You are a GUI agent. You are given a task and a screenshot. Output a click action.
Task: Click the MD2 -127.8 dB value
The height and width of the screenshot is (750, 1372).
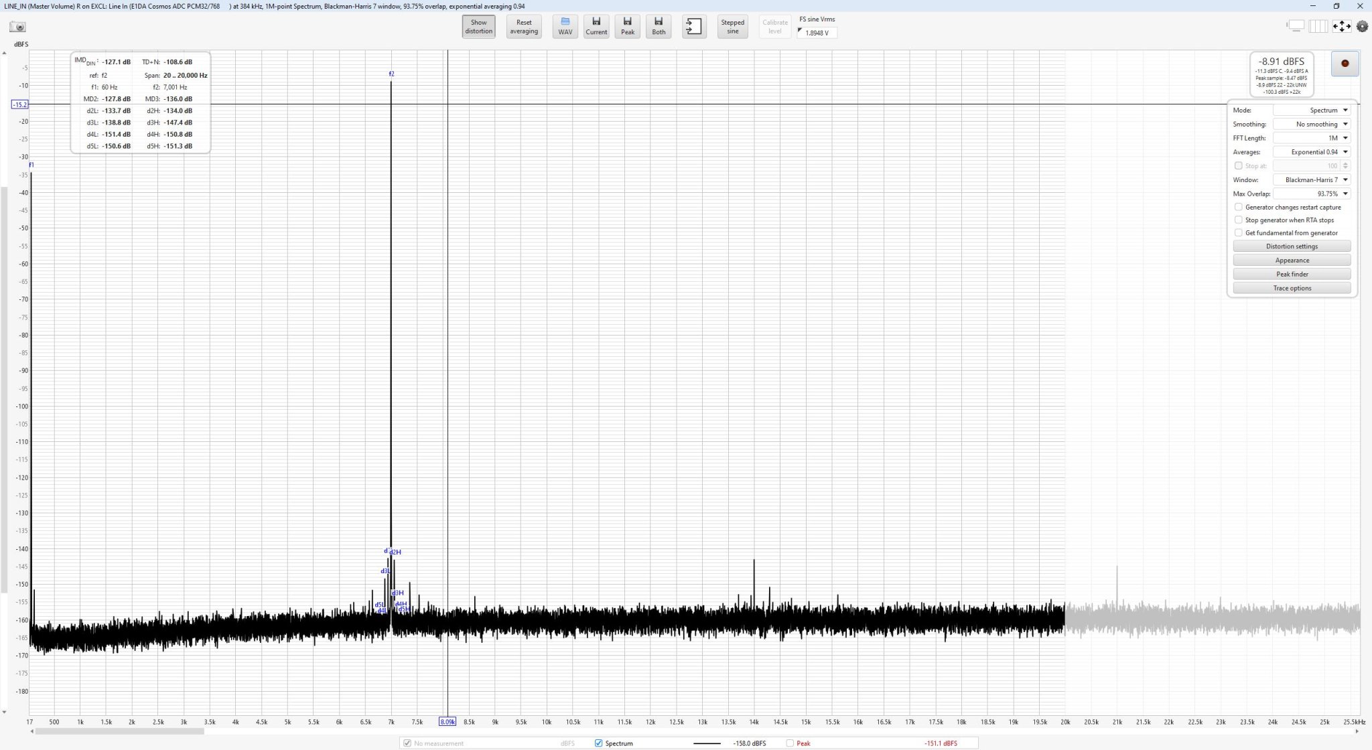tap(116, 99)
